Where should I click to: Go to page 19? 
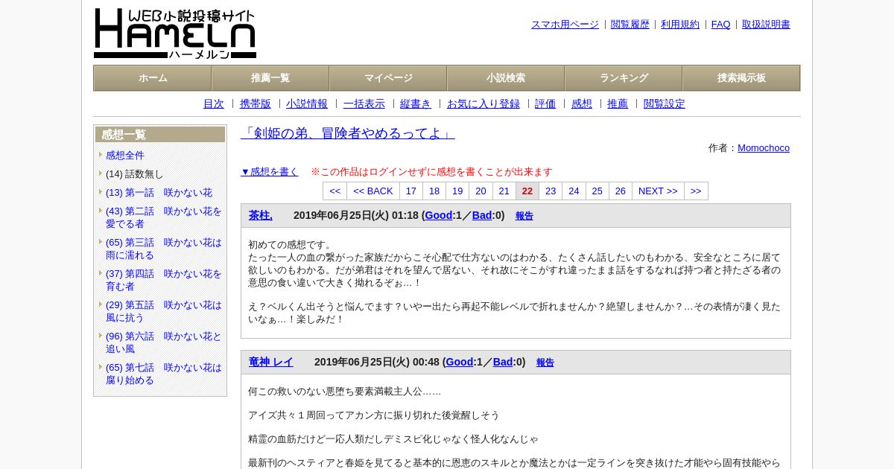[x=457, y=191]
